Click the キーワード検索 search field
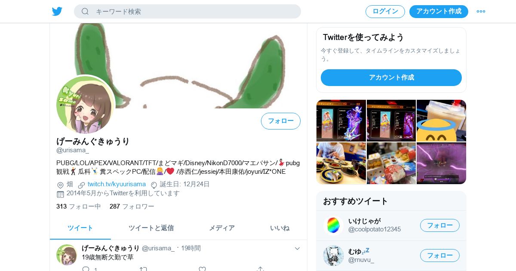Image resolution: width=516 pixels, height=271 pixels. (x=187, y=12)
